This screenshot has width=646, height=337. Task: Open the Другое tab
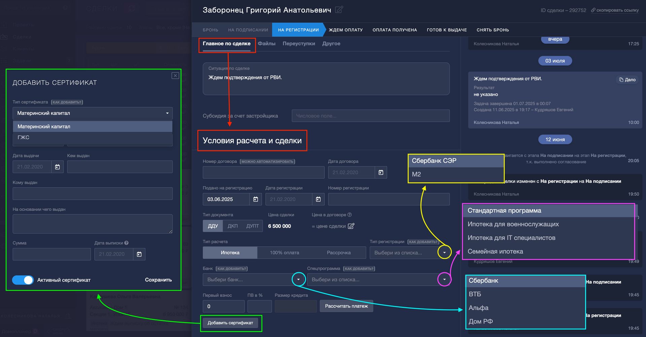(331, 44)
